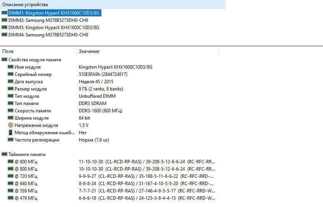Select DIMM1 Kingston HyperX device row

point(55,13)
